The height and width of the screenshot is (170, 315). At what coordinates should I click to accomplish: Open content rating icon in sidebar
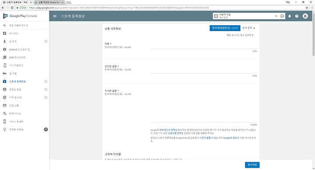click(x=5, y=90)
